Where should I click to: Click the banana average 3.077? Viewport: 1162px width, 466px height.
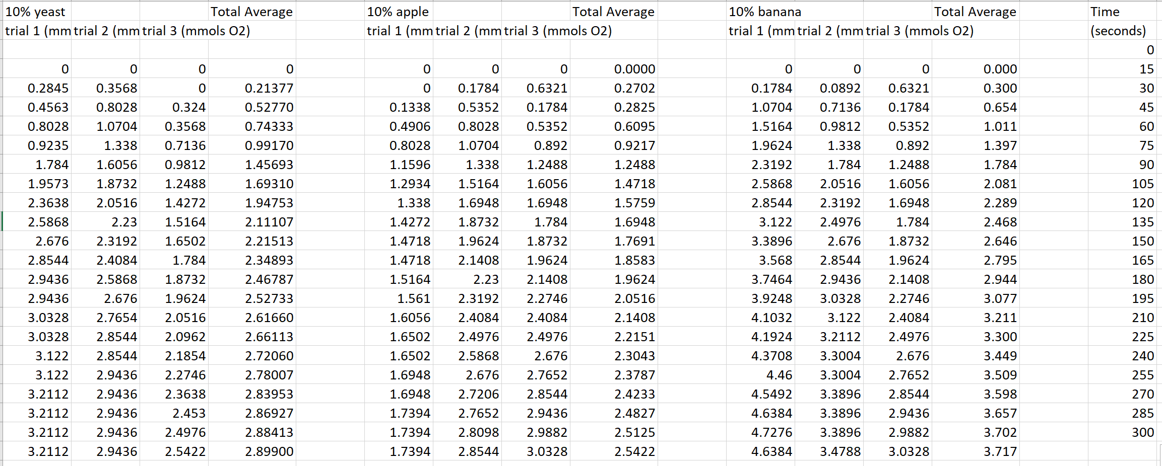pyautogui.click(x=976, y=298)
